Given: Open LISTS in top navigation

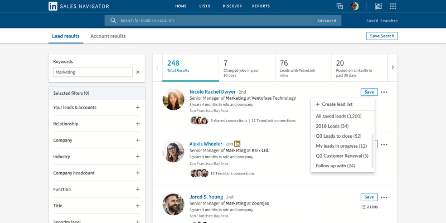Looking at the screenshot, I should coord(205,6).
